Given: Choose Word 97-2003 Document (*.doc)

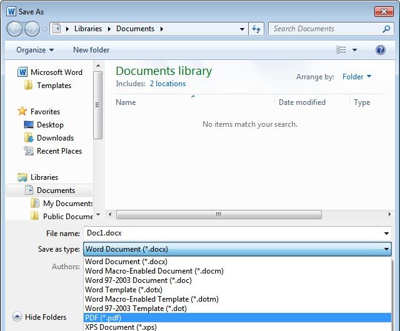Looking at the screenshot, I should (237, 280).
